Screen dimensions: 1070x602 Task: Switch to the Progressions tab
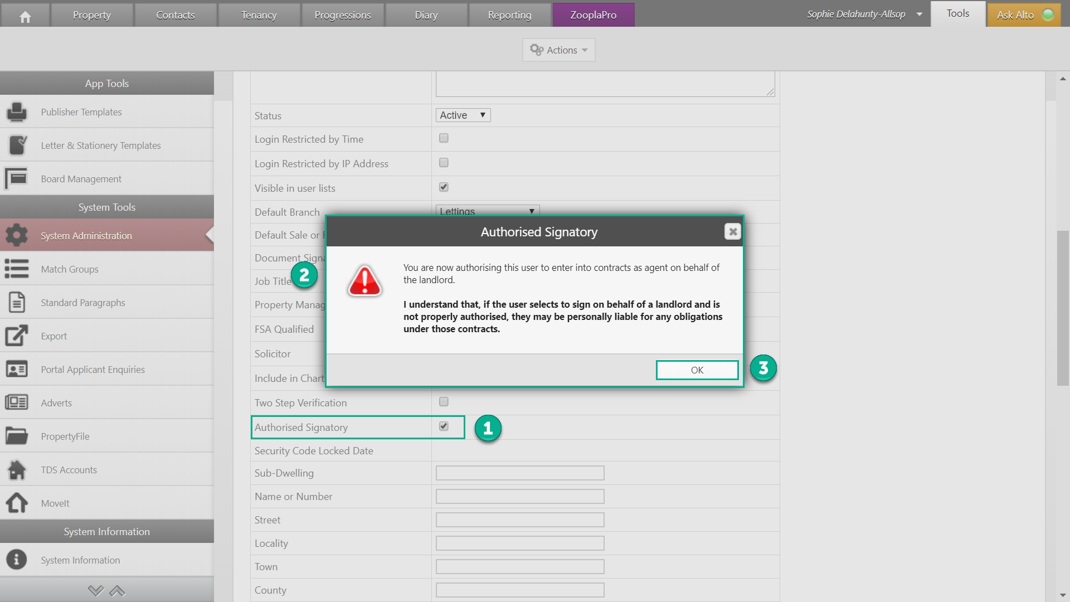(x=342, y=15)
